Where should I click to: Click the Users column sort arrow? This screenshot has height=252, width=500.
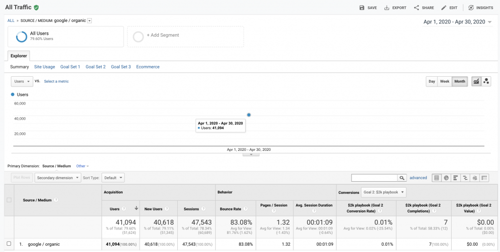137,209
